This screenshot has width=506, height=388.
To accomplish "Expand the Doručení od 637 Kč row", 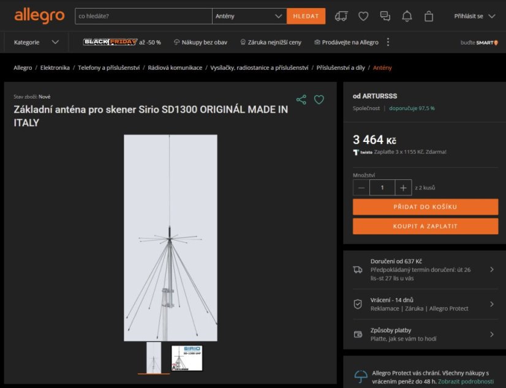I will point(425,270).
